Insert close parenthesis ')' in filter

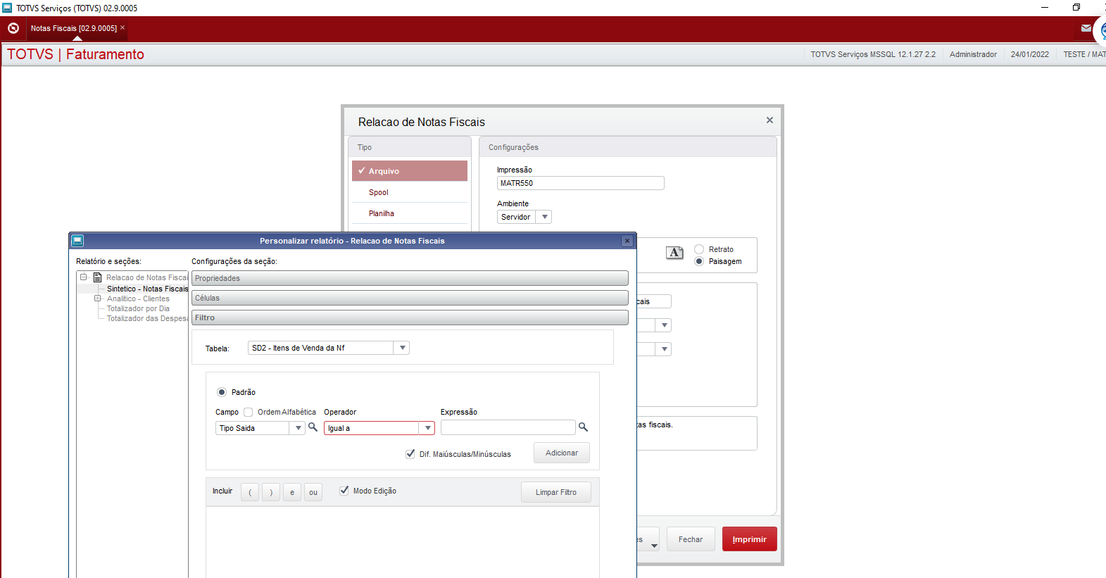tap(271, 492)
